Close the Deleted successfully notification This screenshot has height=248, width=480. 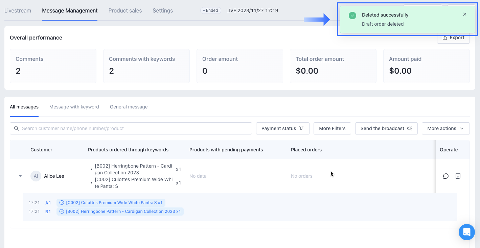point(464,14)
